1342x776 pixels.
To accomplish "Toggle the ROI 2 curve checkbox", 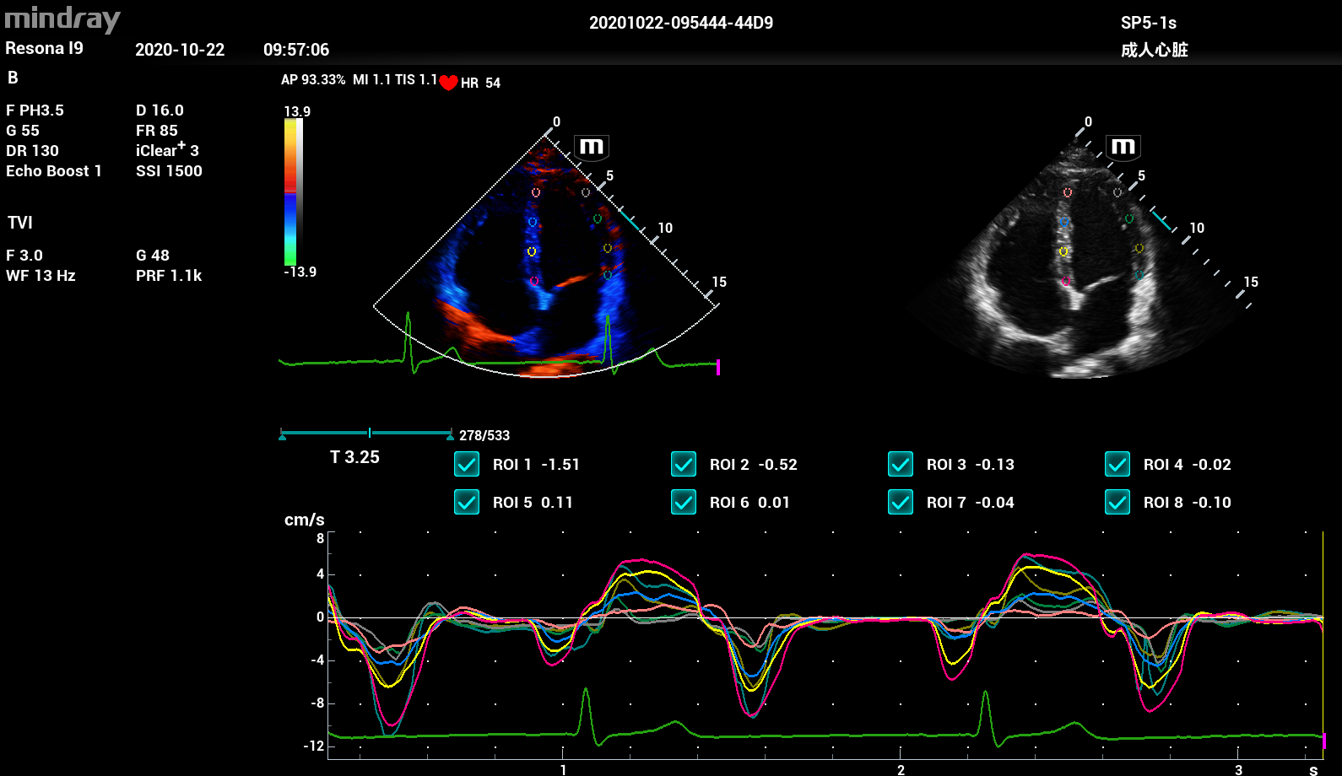I will [x=684, y=465].
